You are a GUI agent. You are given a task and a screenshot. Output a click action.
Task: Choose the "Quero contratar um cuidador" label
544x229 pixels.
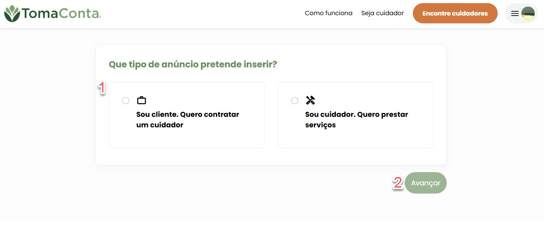click(188, 120)
